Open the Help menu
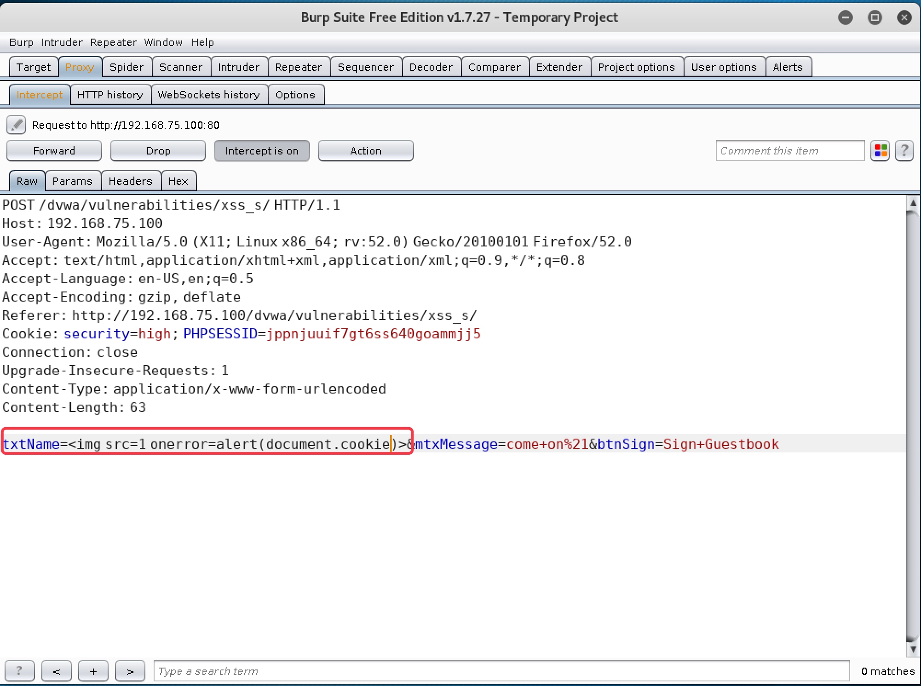Screen dimensions: 921x686 pos(203,42)
